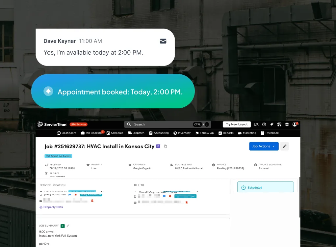The height and width of the screenshot is (247, 336).
Task: Open the Schedule menu
Action: coord(115,133)
